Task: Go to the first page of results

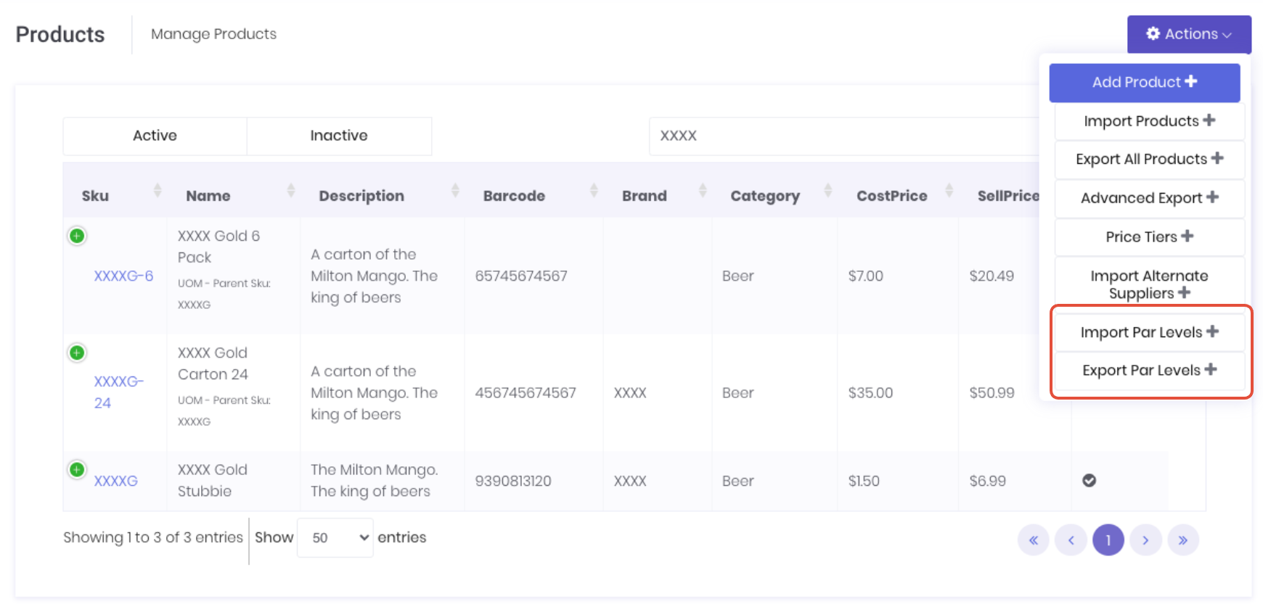Action: (1034, 540)
